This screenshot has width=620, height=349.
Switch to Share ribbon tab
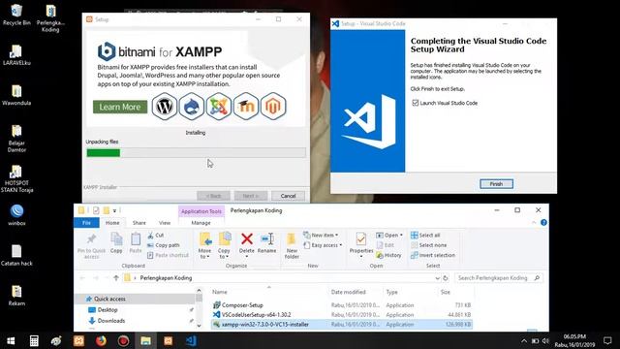pyautogui.click(x=139, y=223)
